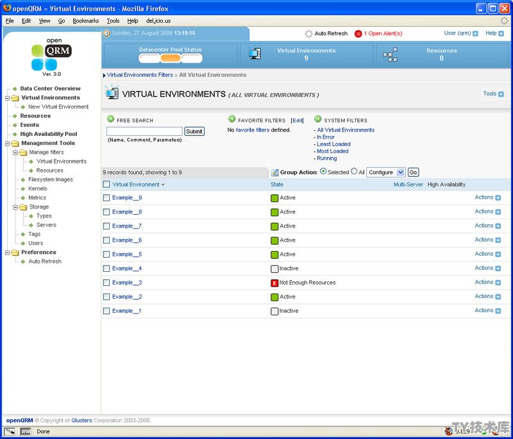
Task: Open the Least Loaded system filter link
Action: click(x=333, y=144)
